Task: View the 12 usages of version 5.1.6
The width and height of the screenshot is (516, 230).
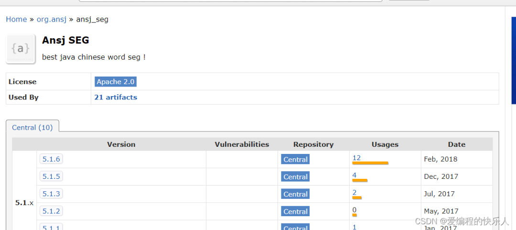Action: tap(356, 158)
